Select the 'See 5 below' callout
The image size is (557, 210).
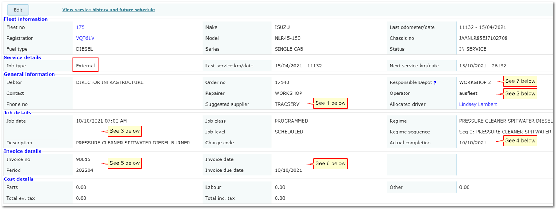124,163
